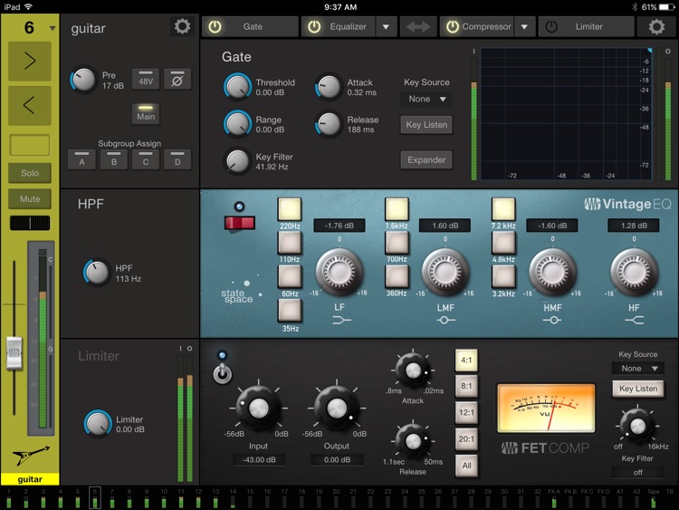679x510 pixels.
Task: Select HMF bell filter shape icon
Action: [552, 320]
